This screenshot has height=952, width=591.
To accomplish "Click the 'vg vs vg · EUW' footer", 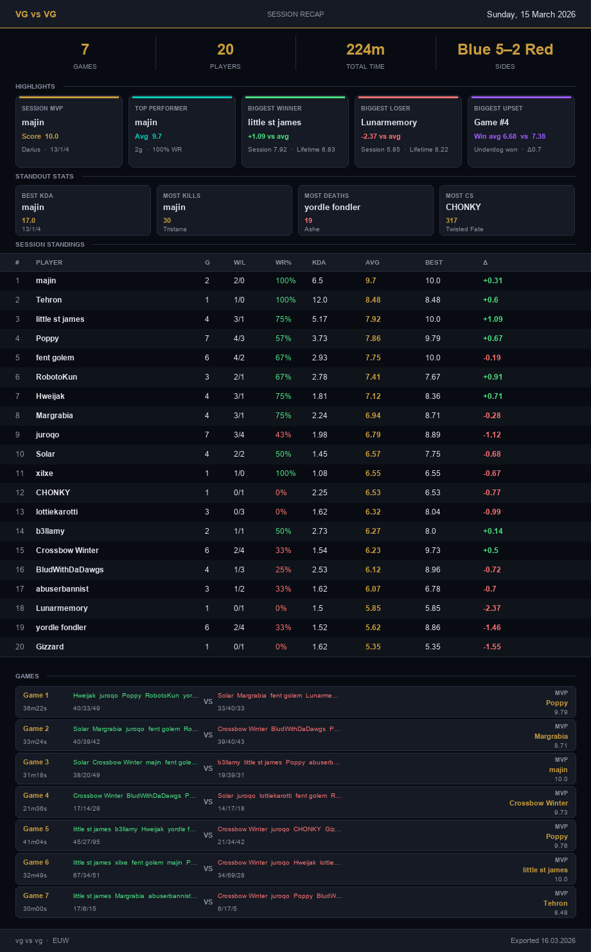I will 42,940.
